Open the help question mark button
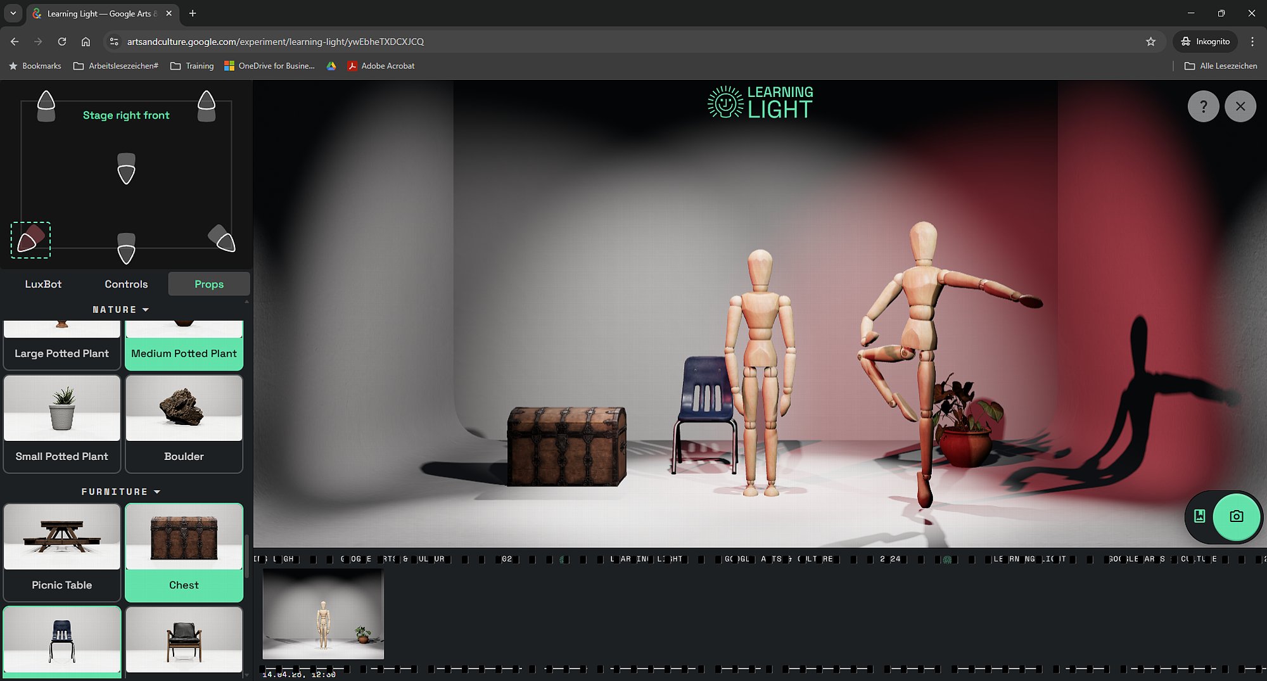This screenshot has height=681, width=1267. [1203, 106]
